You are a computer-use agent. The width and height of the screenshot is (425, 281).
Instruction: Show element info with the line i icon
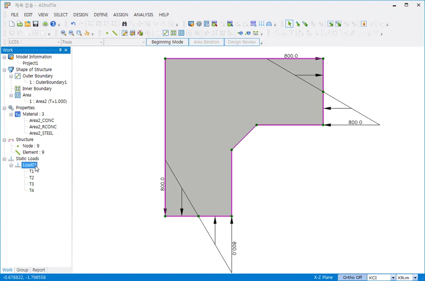pyautogui.click(x=248, y=33)
